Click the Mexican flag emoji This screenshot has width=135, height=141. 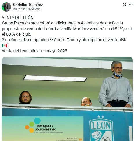5,45
